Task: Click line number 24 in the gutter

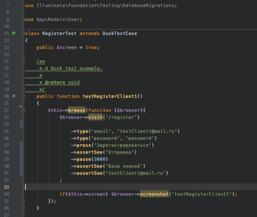Action: 7,124
